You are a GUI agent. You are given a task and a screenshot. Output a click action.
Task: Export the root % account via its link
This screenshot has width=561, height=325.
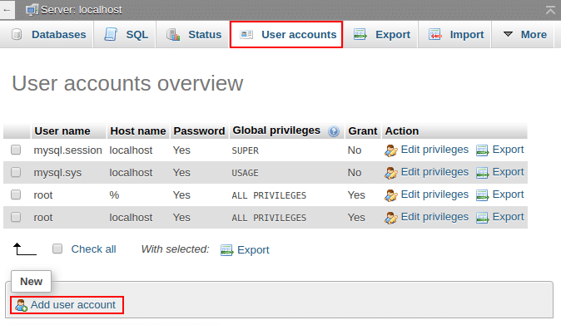coord(508,195)
